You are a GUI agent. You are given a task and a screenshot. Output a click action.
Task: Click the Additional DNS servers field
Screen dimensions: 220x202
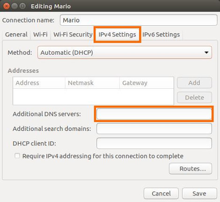[x=154, y=114]
